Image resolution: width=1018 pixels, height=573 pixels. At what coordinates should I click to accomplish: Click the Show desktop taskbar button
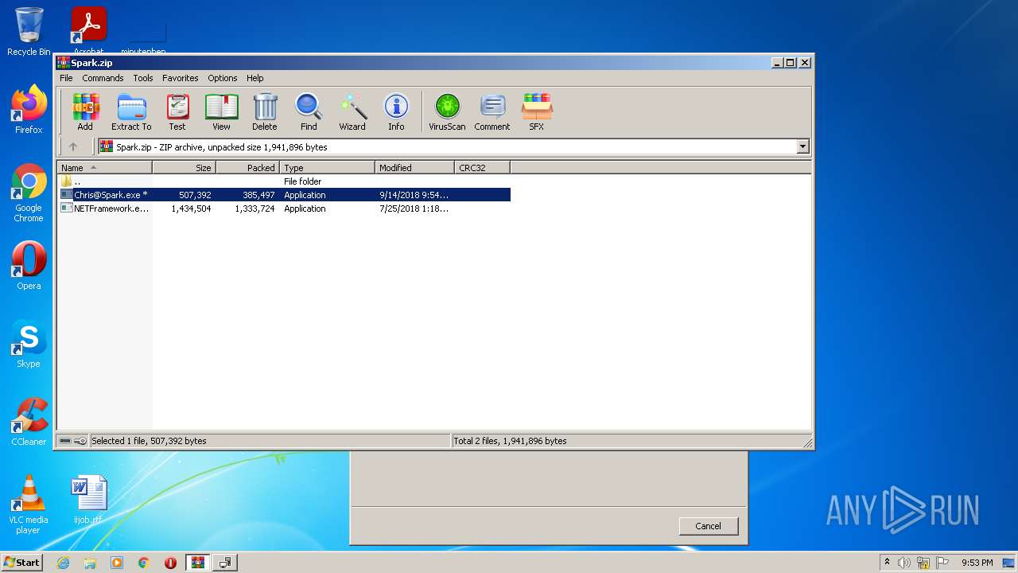(1010, 563)
